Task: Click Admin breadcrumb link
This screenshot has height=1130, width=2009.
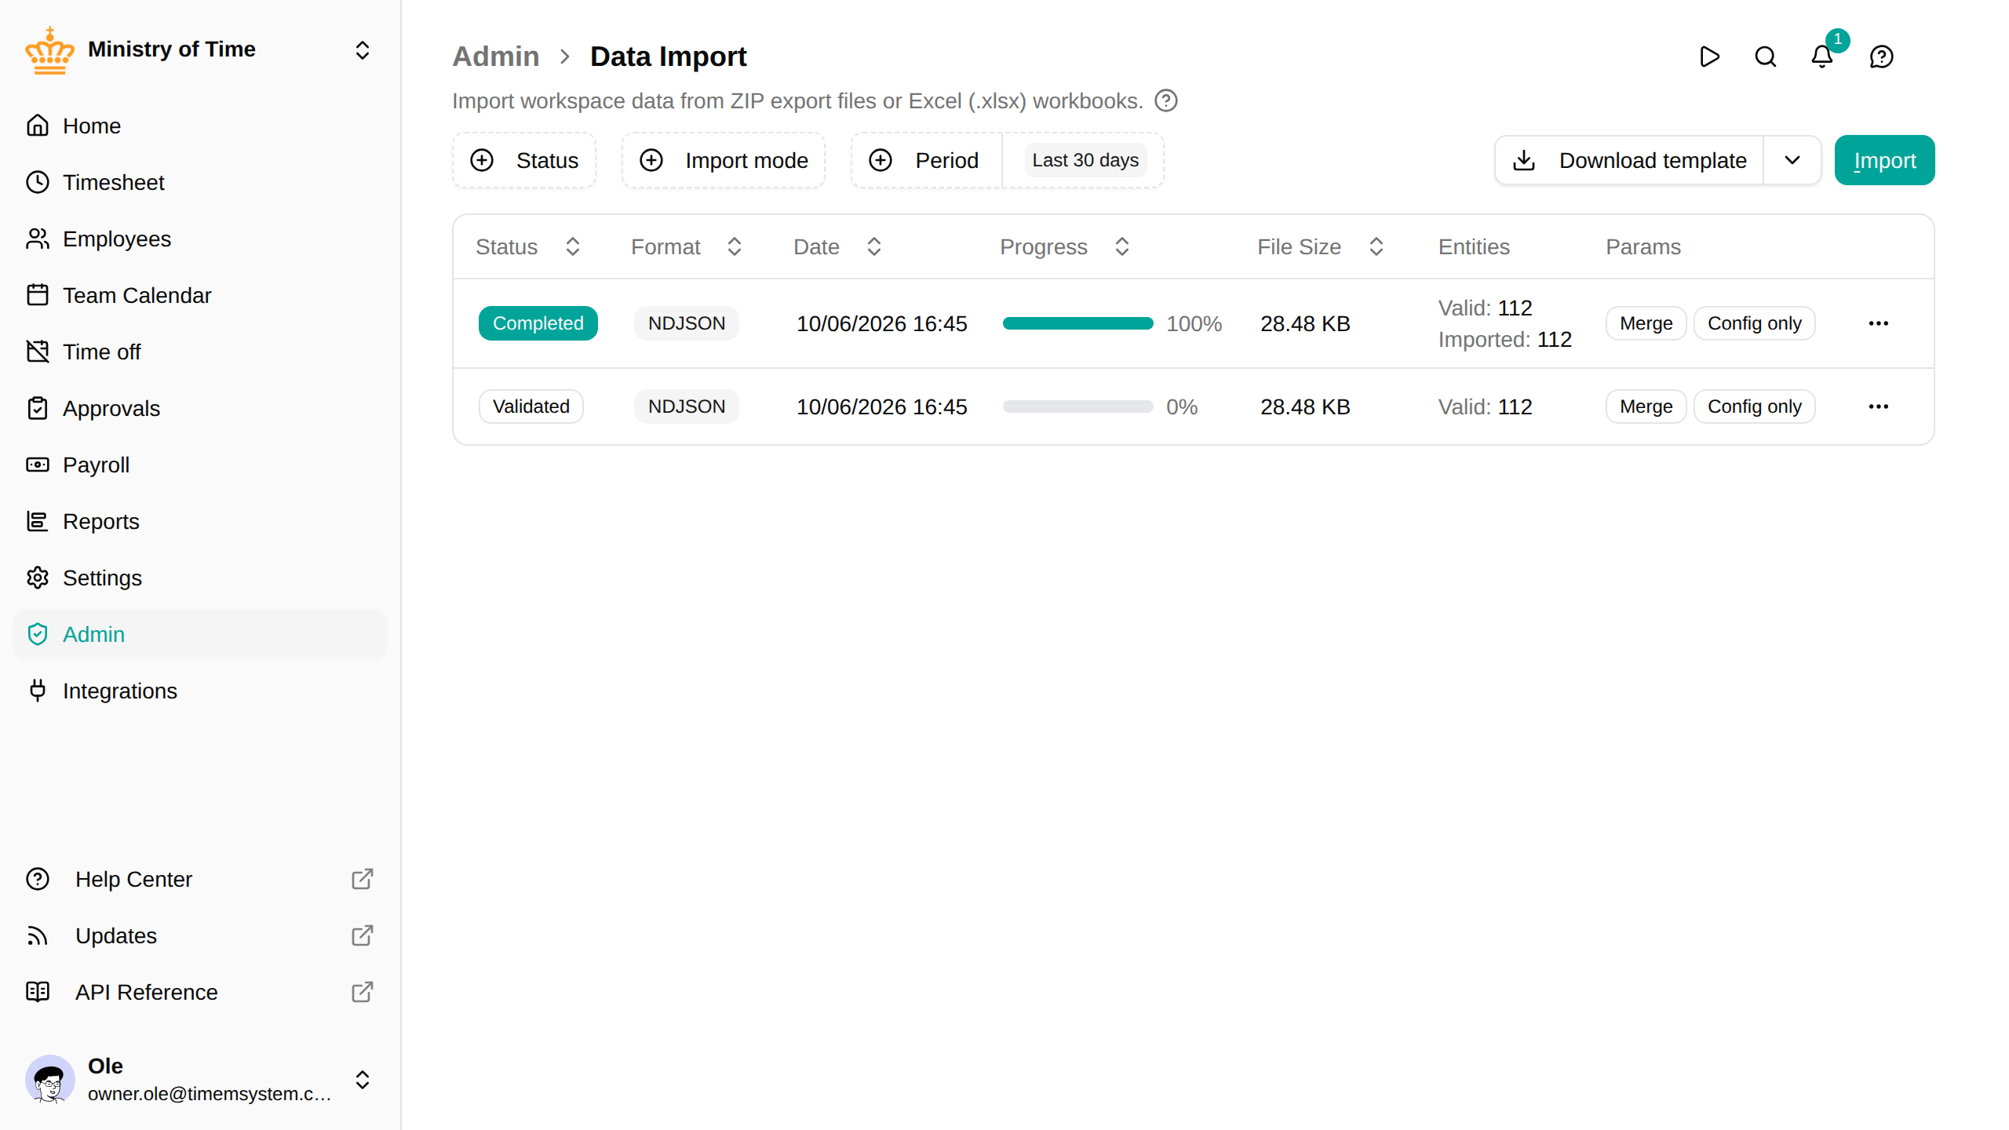Action: point(496,56)
